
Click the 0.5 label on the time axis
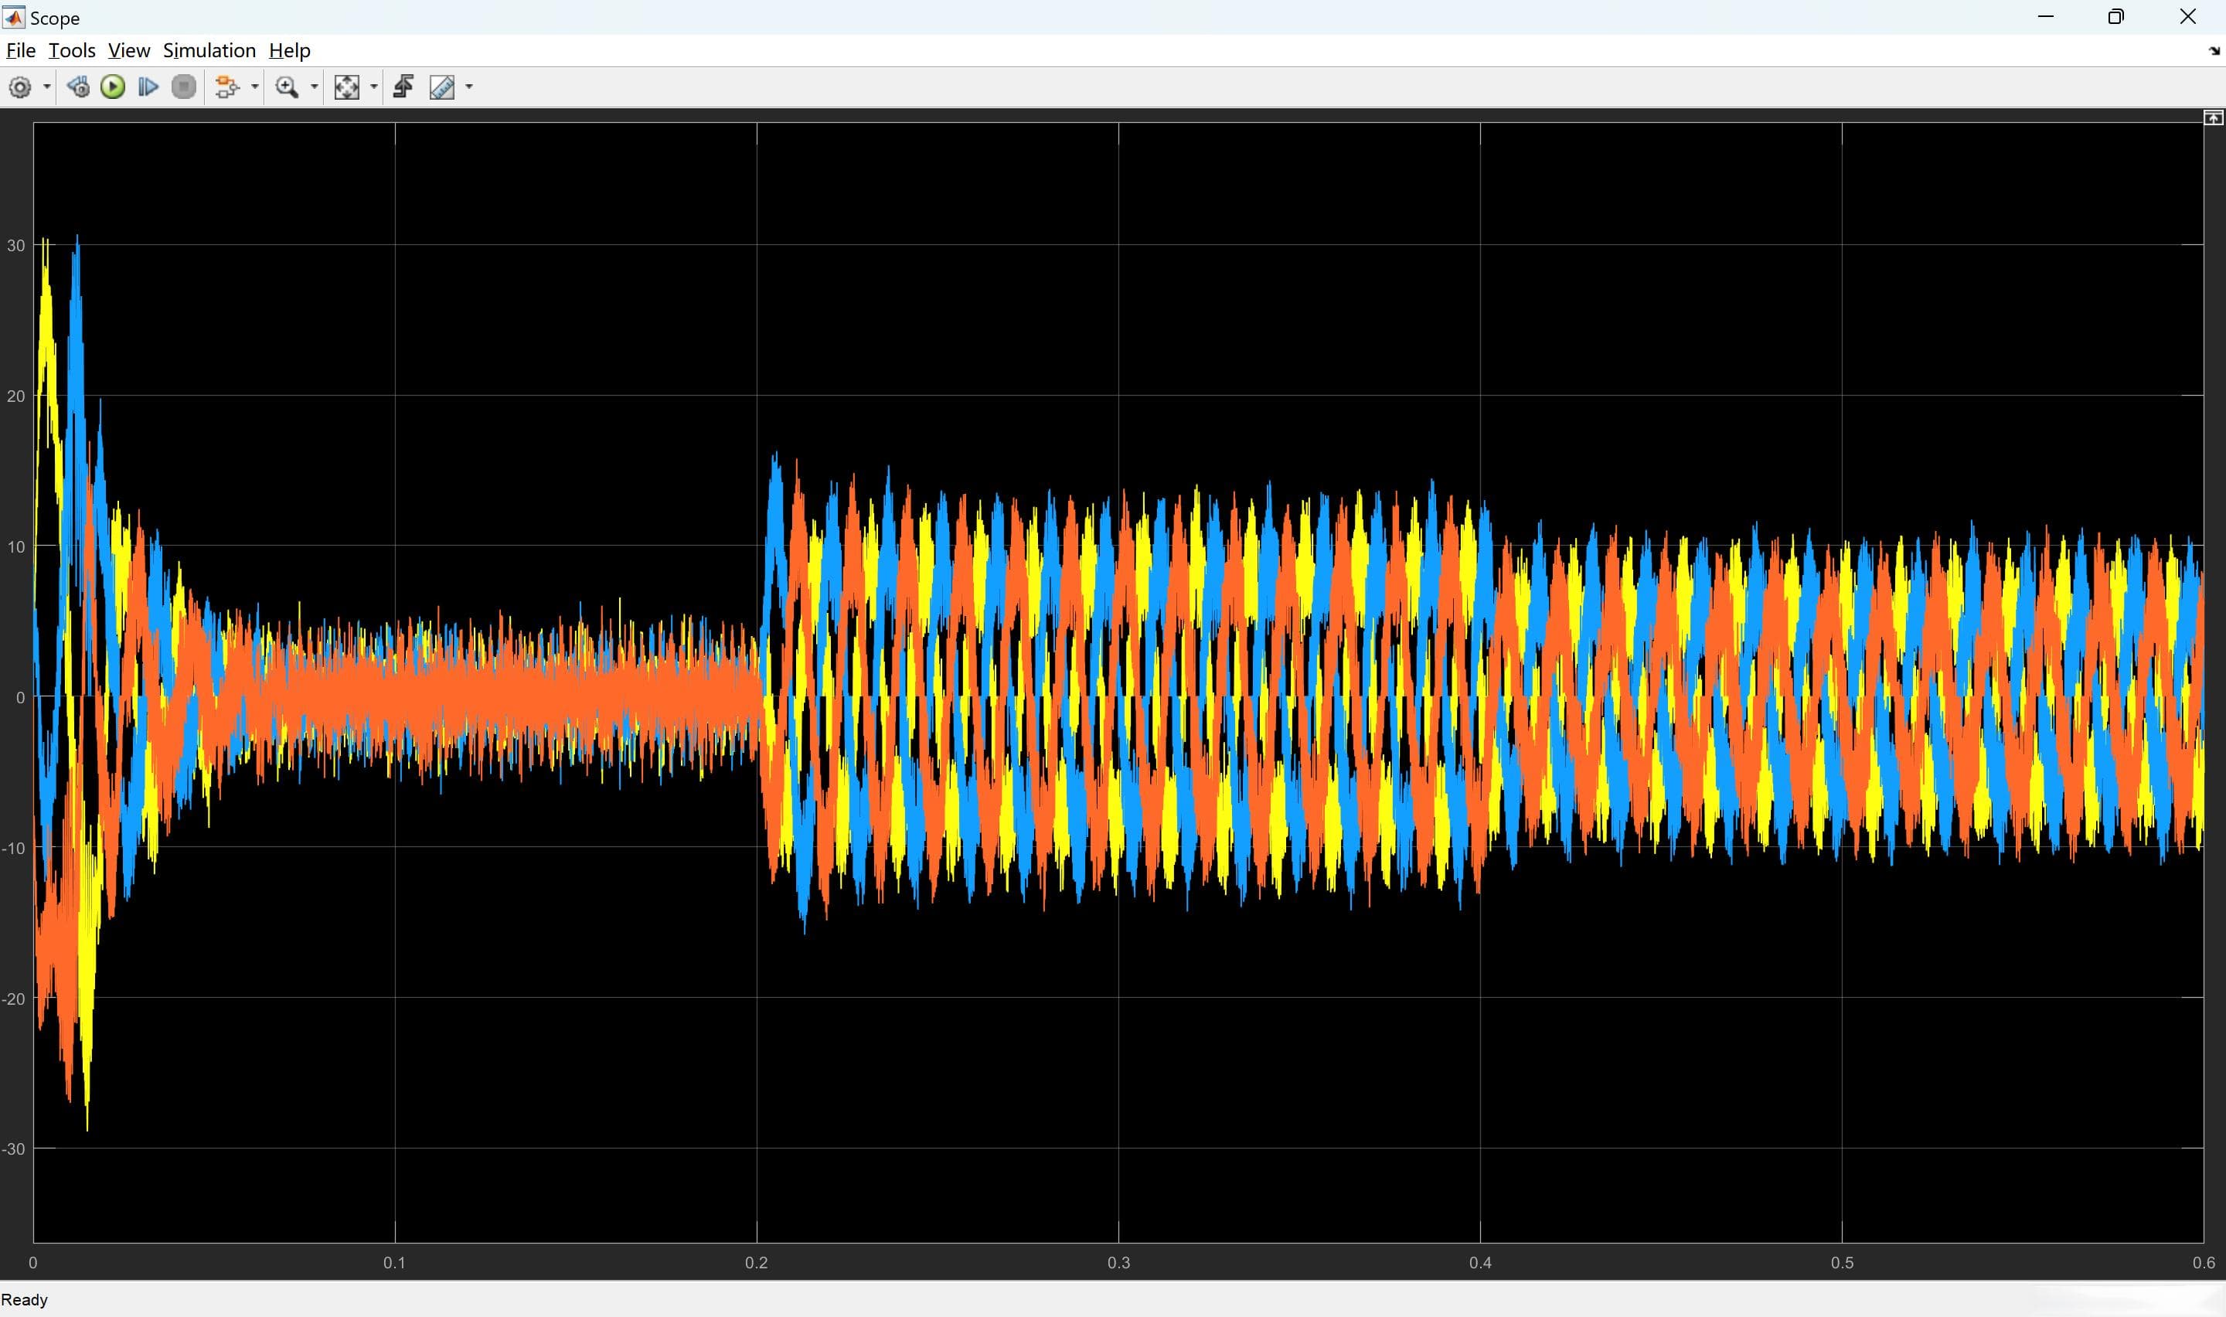coord(1842,1263)
